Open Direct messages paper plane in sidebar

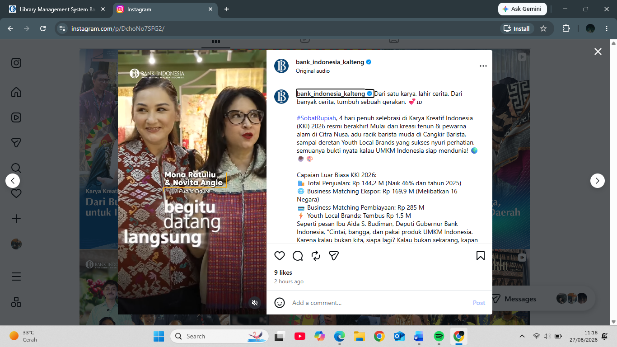click(16, 143)
